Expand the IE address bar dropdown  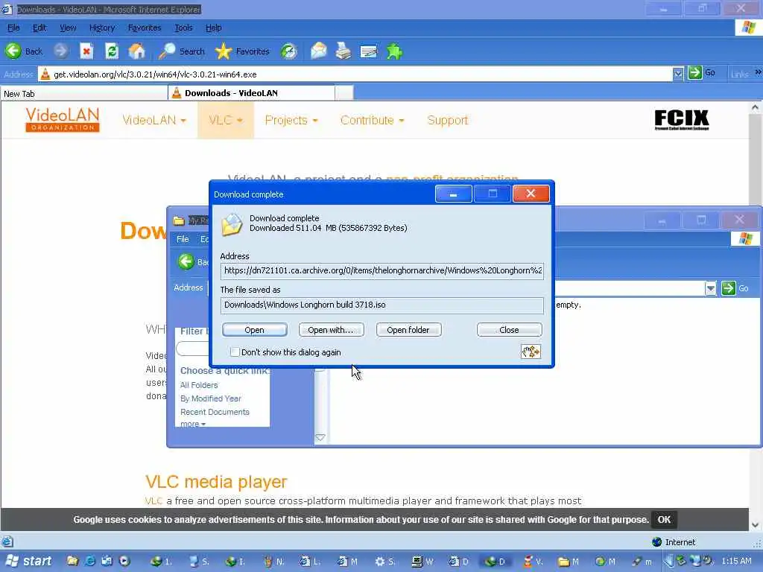tap(678, 74)
